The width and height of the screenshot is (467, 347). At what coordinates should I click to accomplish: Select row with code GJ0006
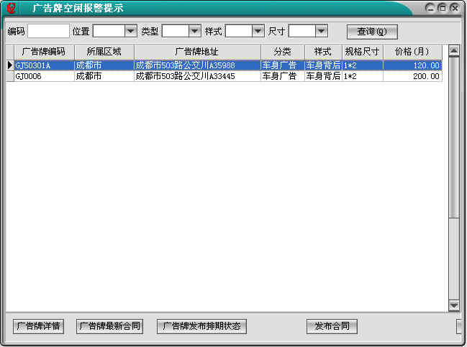(224, 76)
